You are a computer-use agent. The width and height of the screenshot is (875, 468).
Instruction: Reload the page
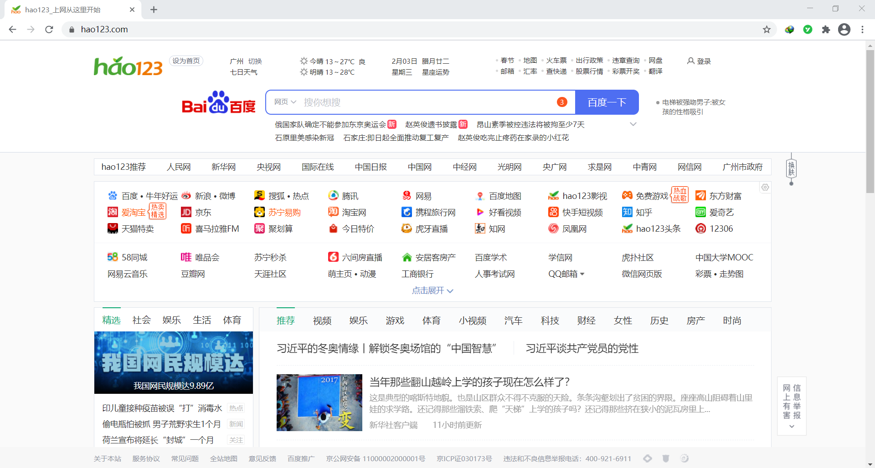pyautogui.click(x=49, y=29)
